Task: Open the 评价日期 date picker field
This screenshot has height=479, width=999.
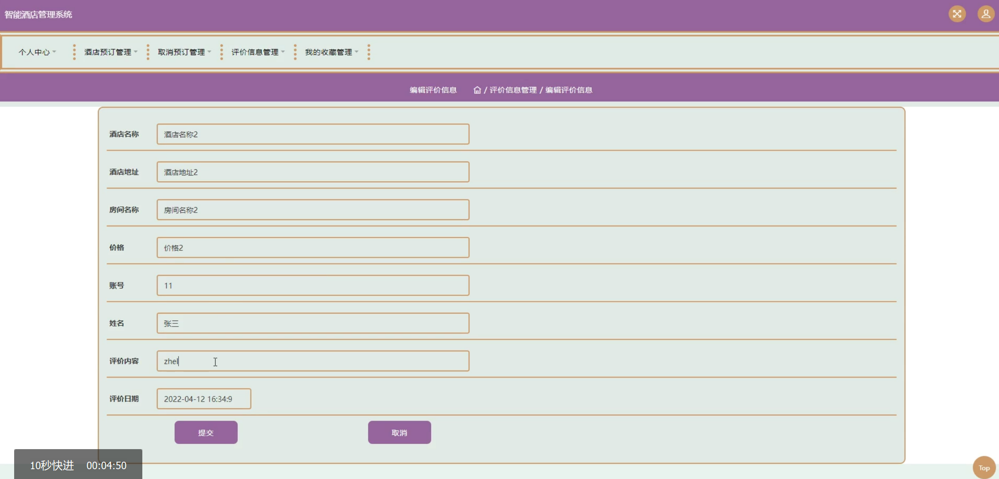Action: click(x=204, y=399)
